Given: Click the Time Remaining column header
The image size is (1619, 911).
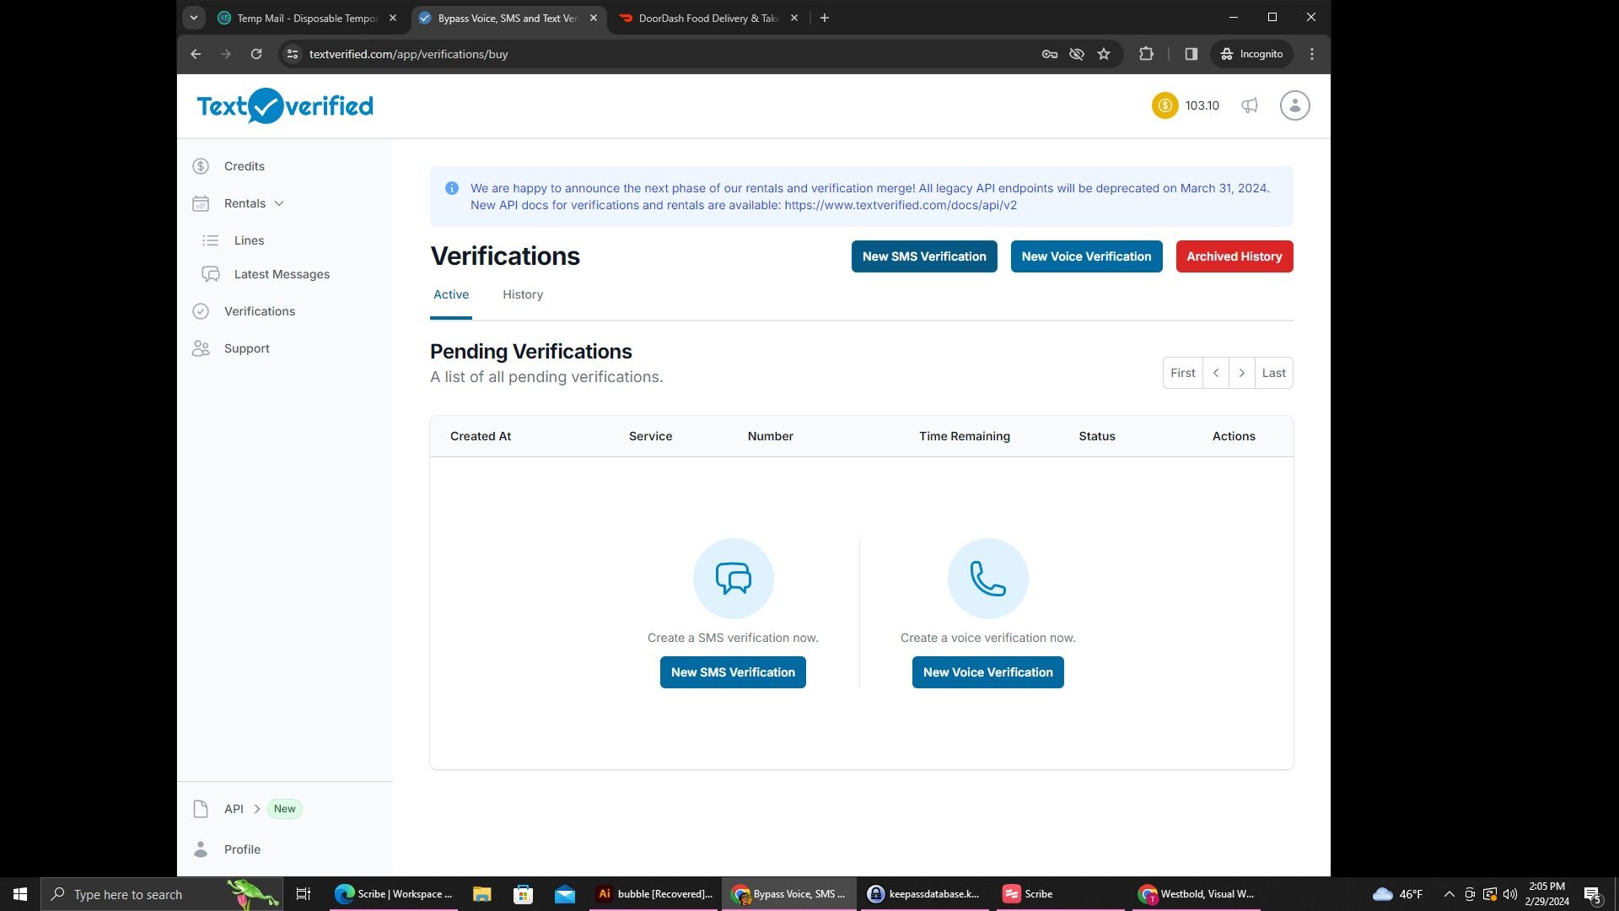Looking at the screenshot, I should (965, 436).
